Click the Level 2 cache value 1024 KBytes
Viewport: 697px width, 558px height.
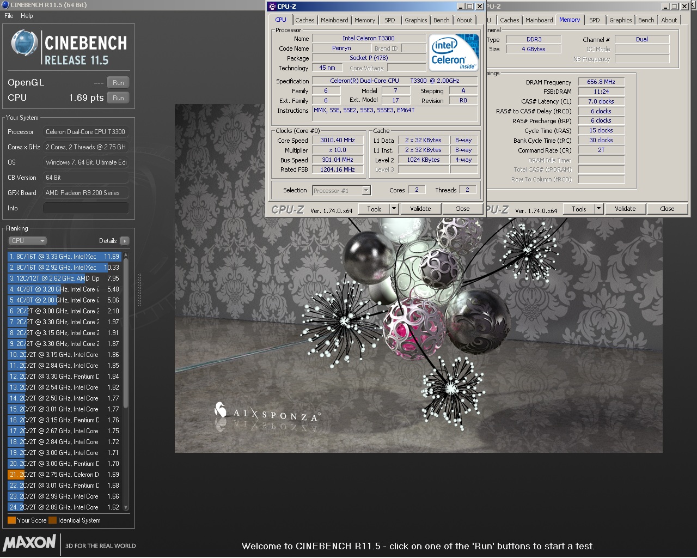(423, 160)
